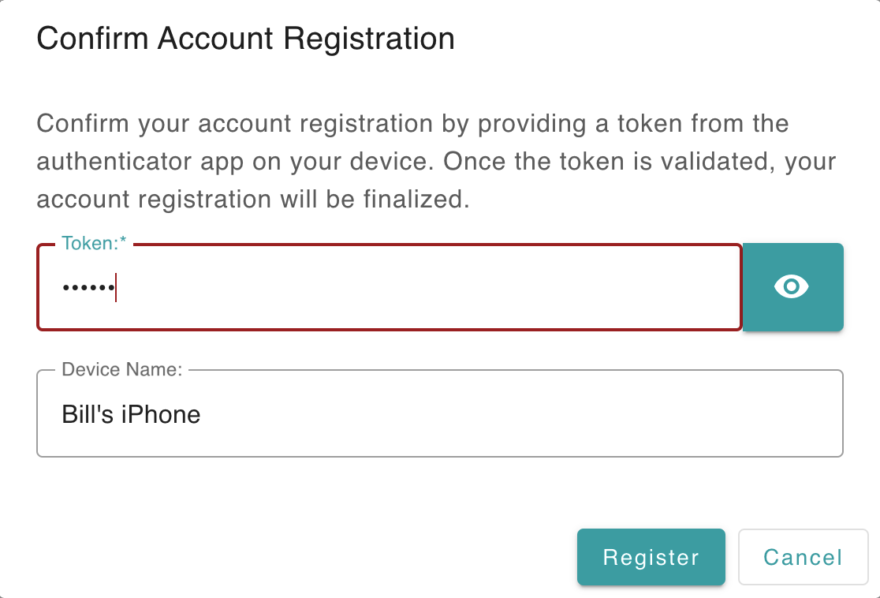Viewport: 880px width, 598px height.
Task: Click the registration instructions paragraph
Action: pyautogui.click(x=434, y=161)
